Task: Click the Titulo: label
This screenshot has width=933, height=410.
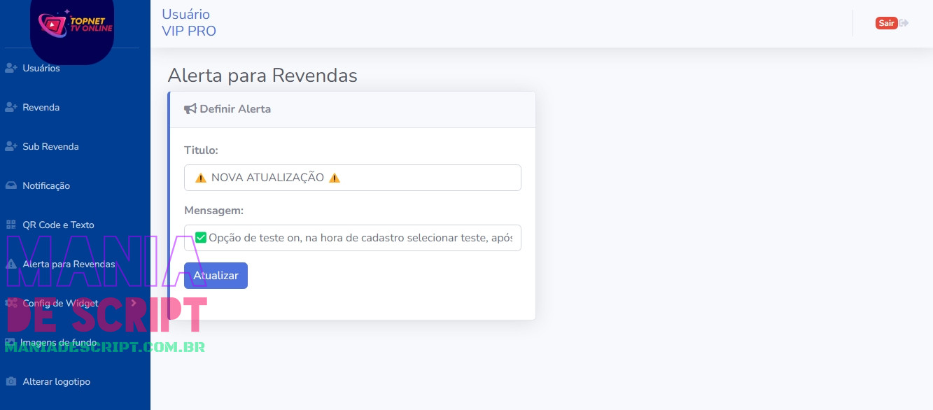Action: tap(202, 150)
